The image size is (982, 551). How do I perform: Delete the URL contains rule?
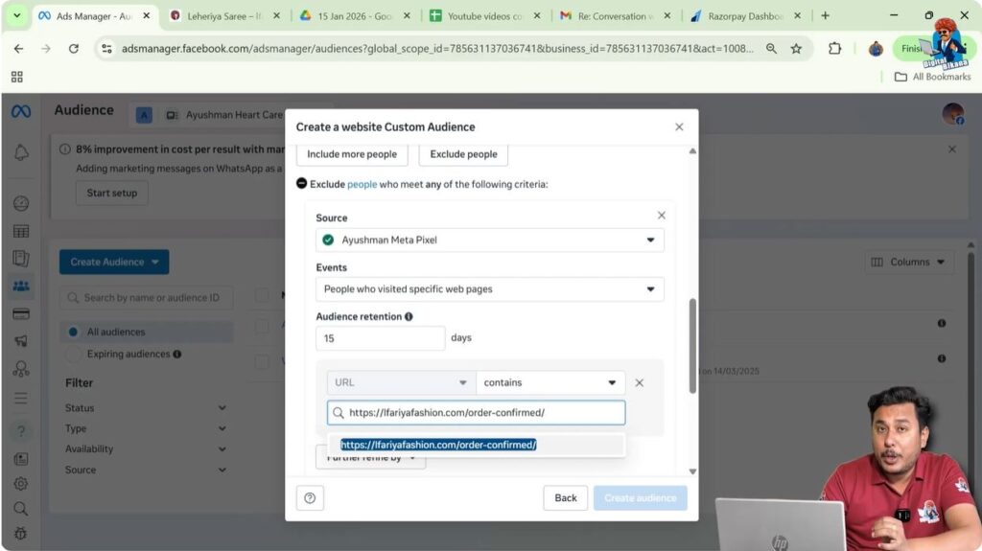639,382
